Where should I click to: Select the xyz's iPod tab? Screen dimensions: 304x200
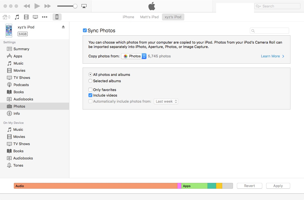[173, 17]
